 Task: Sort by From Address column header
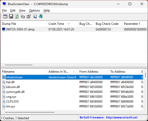tap(93, 72)
